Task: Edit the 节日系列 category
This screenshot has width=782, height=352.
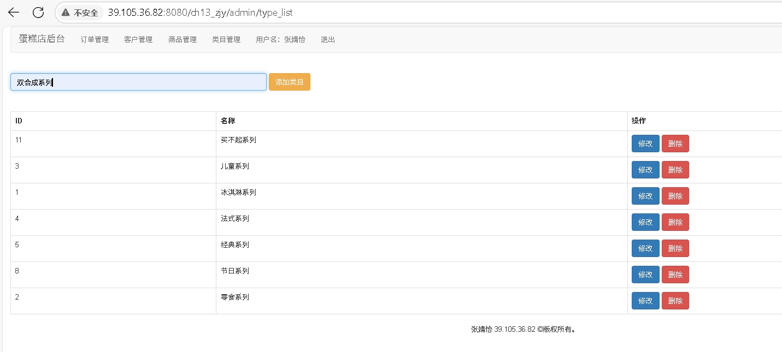Action: [x=645, y=275]
